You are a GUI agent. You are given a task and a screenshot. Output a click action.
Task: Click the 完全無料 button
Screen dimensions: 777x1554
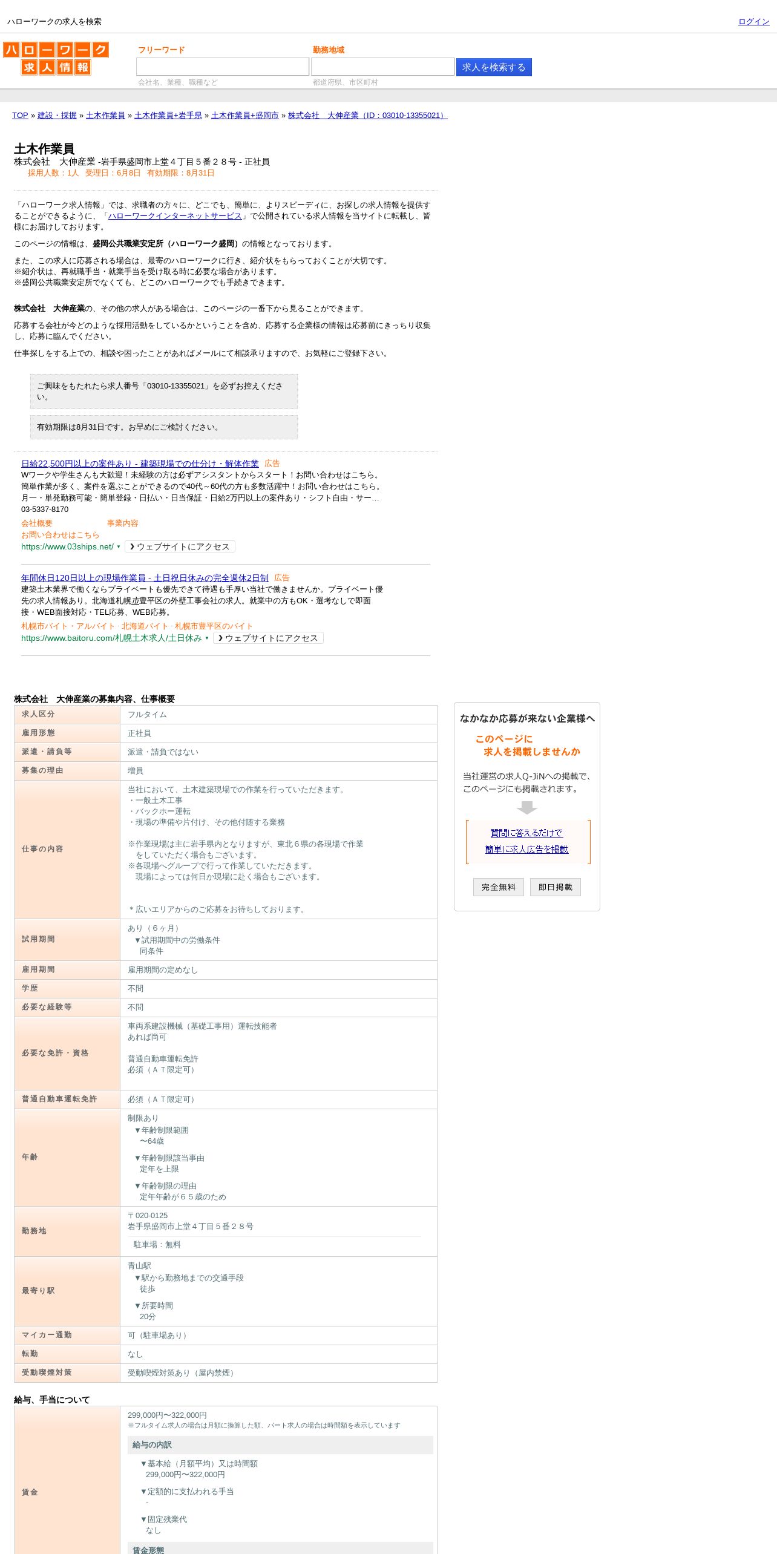(499, 887)
